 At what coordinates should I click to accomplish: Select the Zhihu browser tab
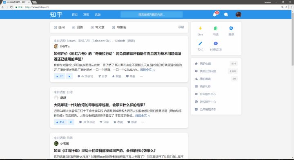[x=16, y=2]
